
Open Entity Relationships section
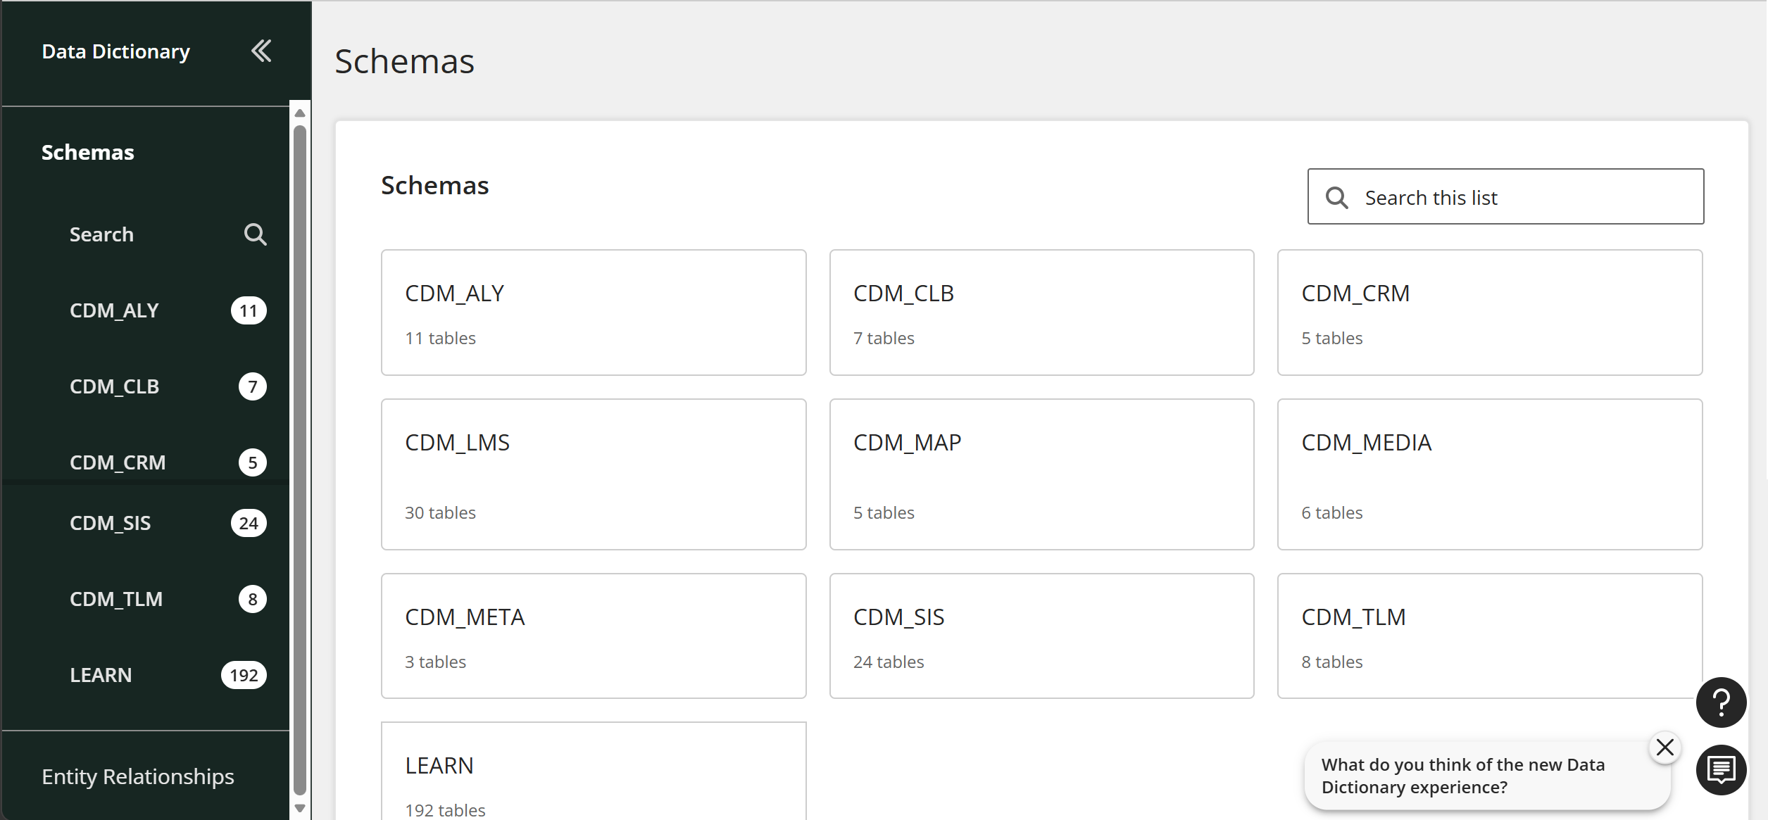(x=138, y=776)
